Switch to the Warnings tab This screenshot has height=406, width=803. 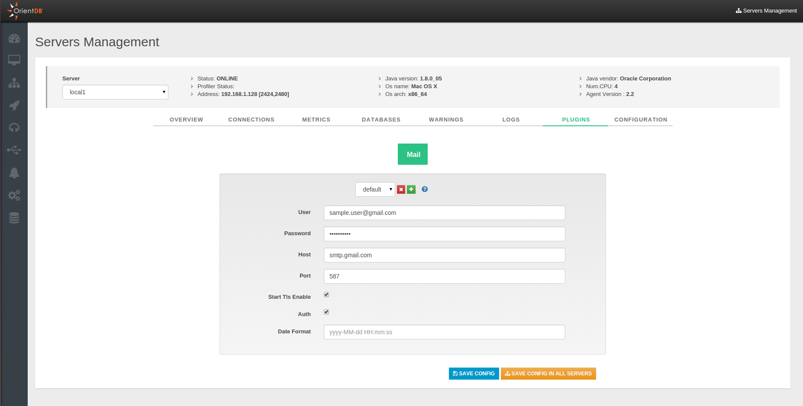446,120
